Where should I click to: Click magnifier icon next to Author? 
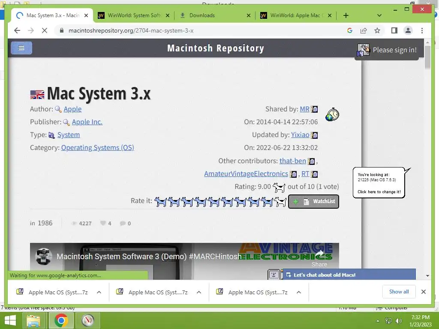pos(58,109)
